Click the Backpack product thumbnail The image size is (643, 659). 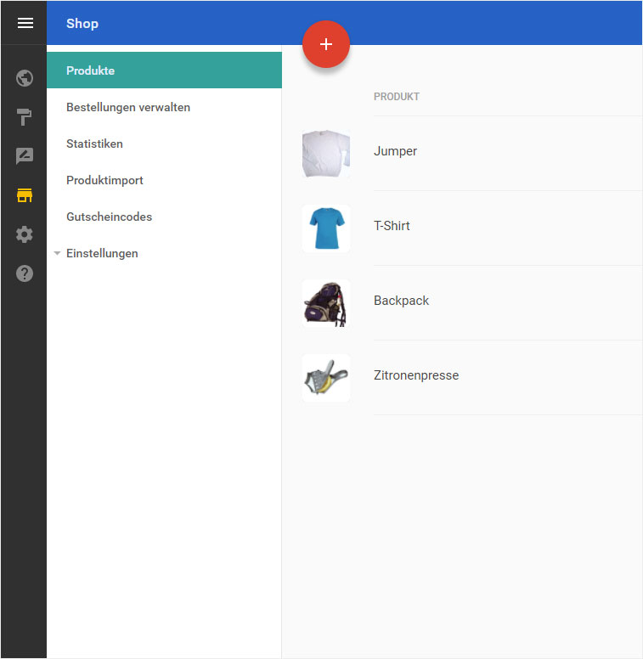pos(326,303)
